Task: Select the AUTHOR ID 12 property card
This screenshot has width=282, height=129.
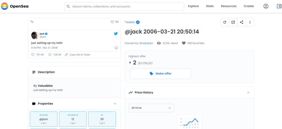Action: [x=73, y=119]
